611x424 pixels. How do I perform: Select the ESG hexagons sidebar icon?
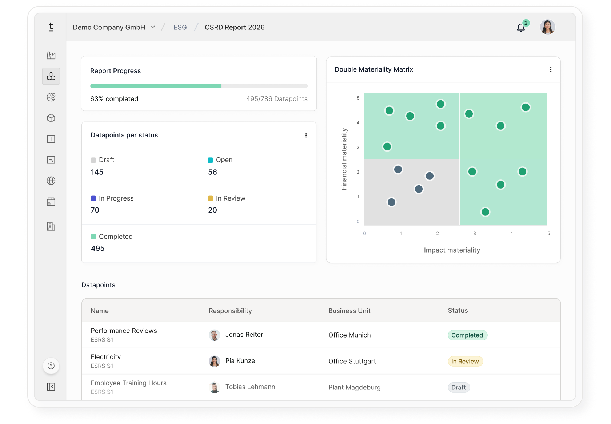tap(51, 76)
